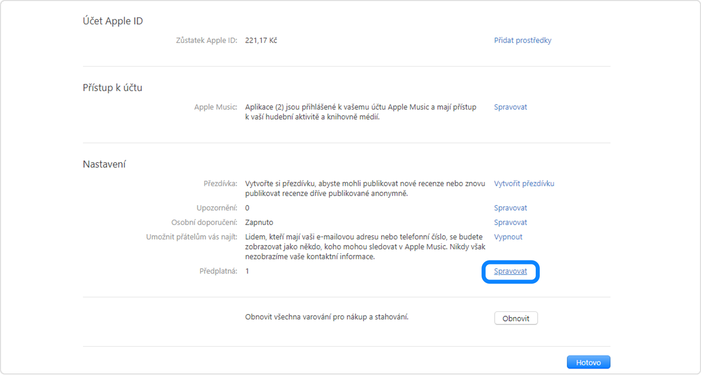Manage Upozornění notifications settings
Image resolution: width=701 pixels, height=375 pixels.
pos(510,207)
